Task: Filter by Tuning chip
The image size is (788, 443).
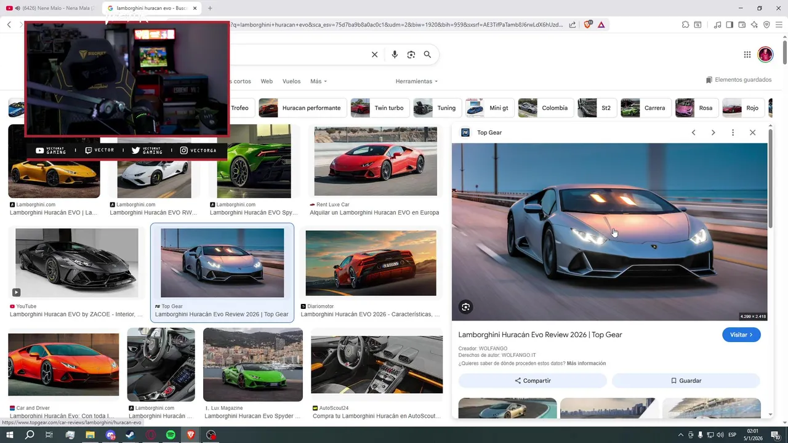Action: pos(437,108)
